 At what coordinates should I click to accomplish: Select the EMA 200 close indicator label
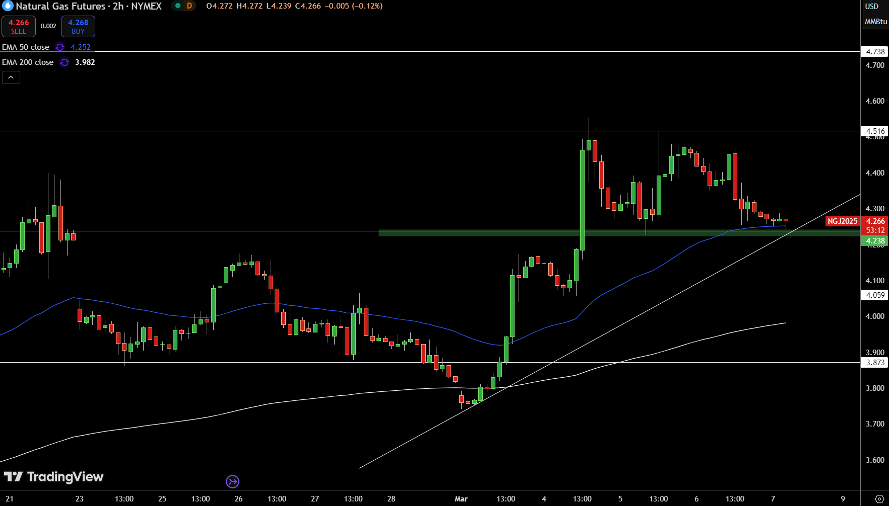tap(28, 62)
